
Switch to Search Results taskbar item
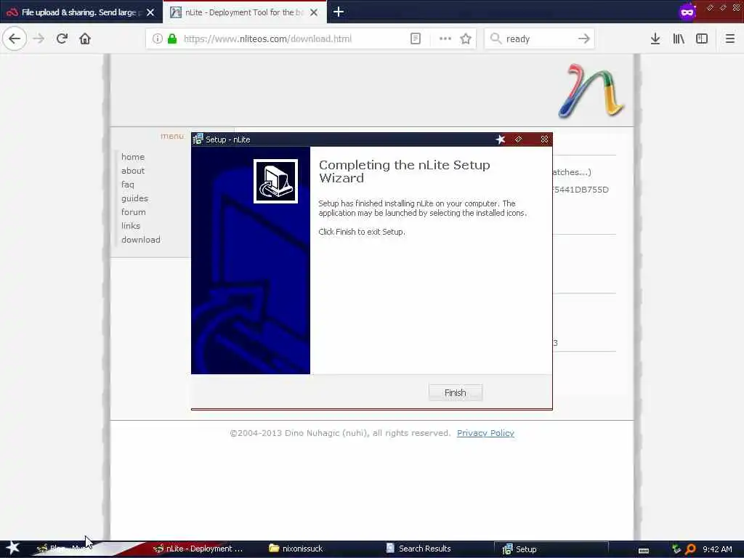coord(419,549)
